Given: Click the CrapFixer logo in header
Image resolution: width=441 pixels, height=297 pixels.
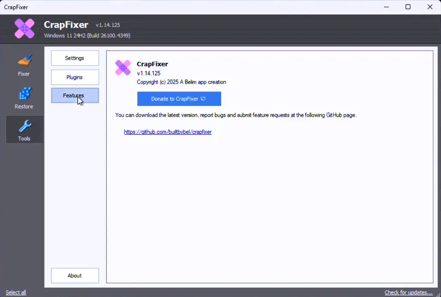Looking at the screenshot, I should 24,28.
